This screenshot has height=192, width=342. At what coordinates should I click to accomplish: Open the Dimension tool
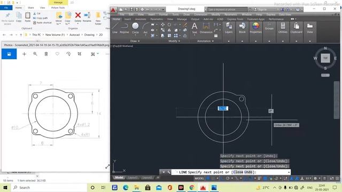click(206, 28)
